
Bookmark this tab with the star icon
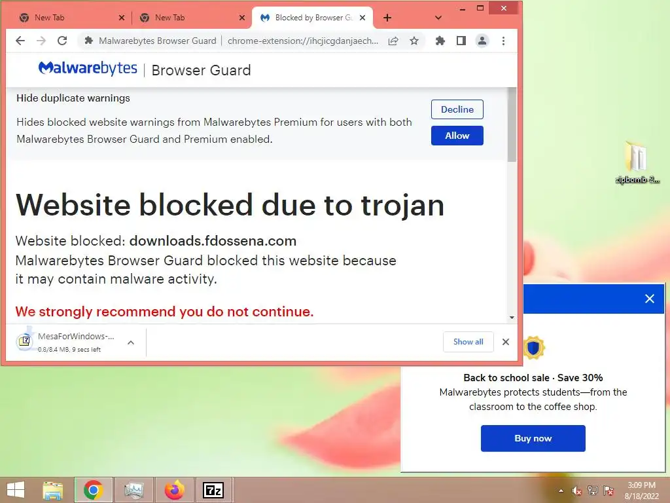[x=414, y=41]
